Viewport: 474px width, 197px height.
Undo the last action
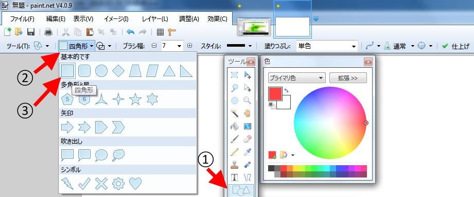130,32
